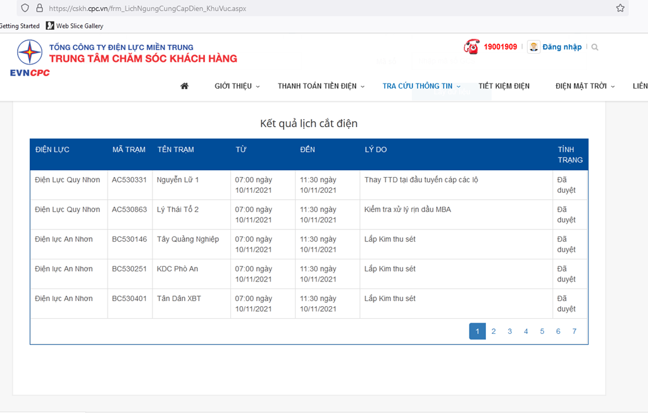The width and height of the screenshot is (648, 413).
Task: Click the LÝ DO column header
Action: click(376, 149)
